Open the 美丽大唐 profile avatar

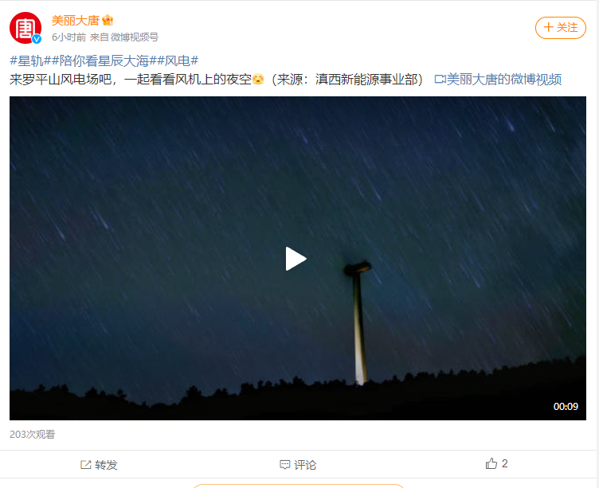pyautogui.click(x=25, y=28)
